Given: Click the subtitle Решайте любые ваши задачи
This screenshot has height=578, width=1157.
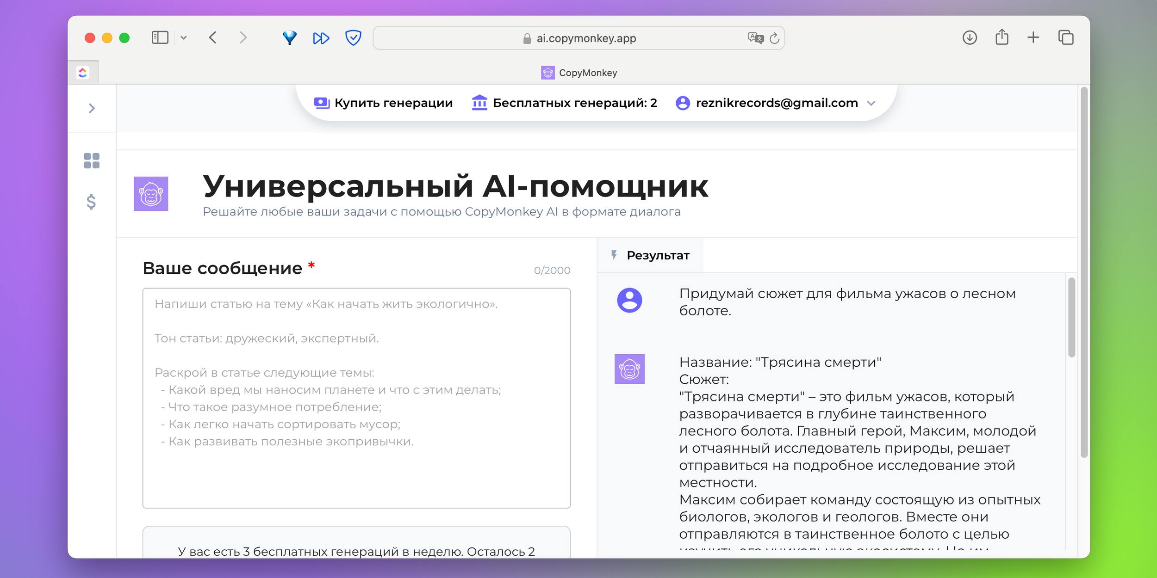Looking at the screenshot, I should point(442,212).
